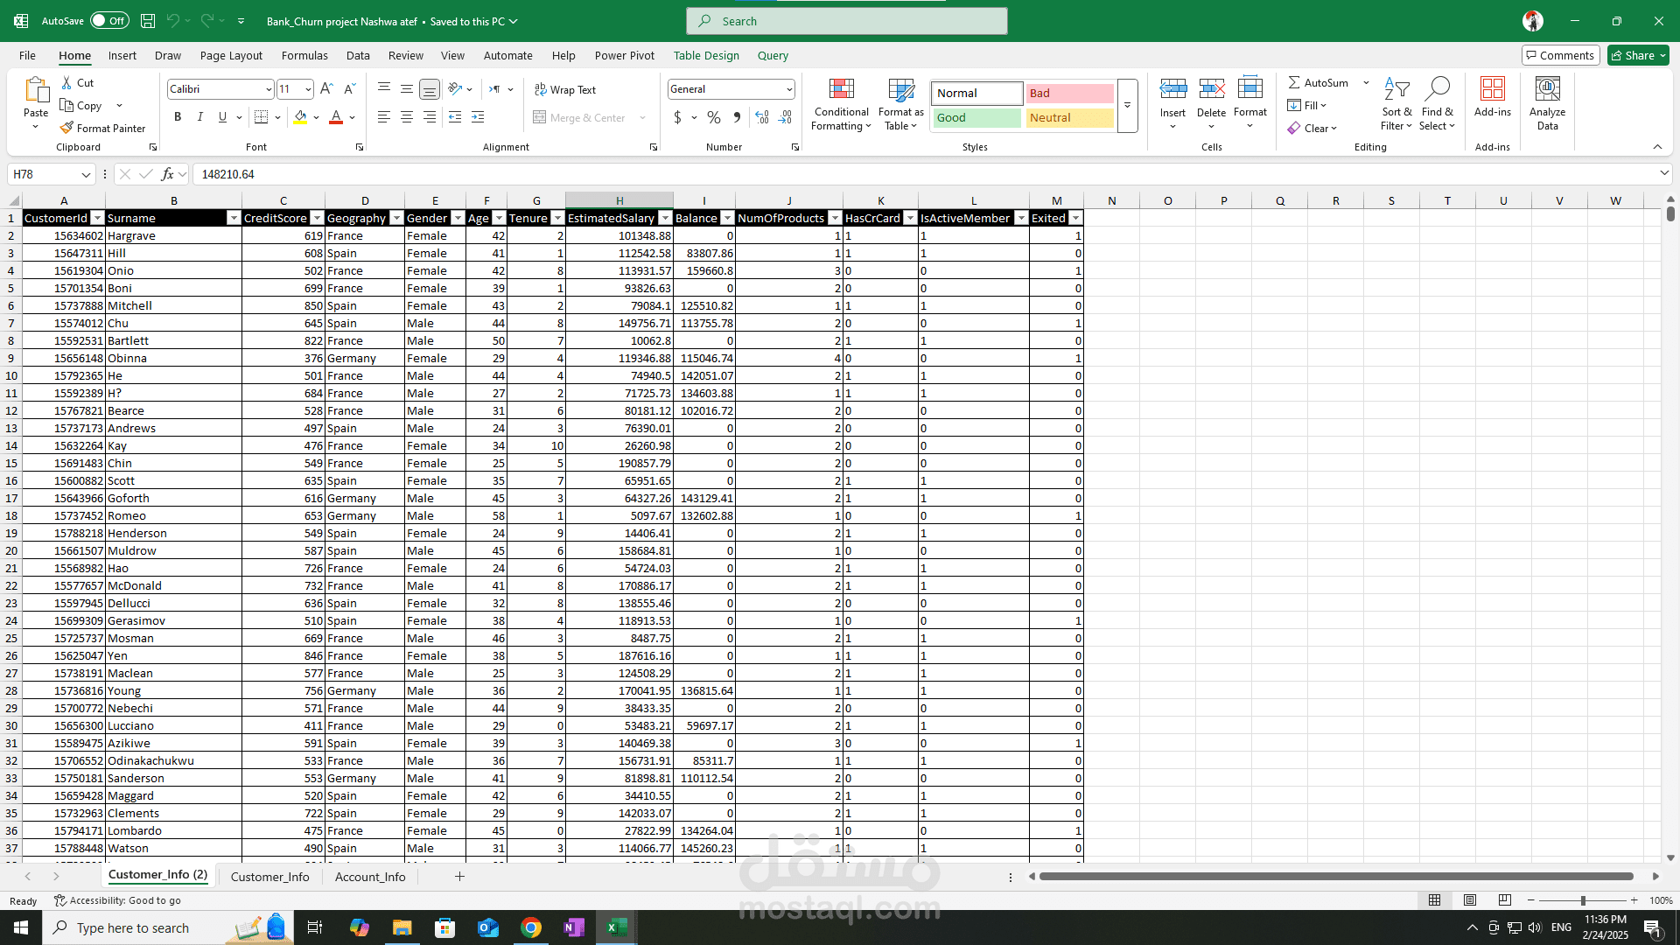Click the Undo icon

coord(173,21)
